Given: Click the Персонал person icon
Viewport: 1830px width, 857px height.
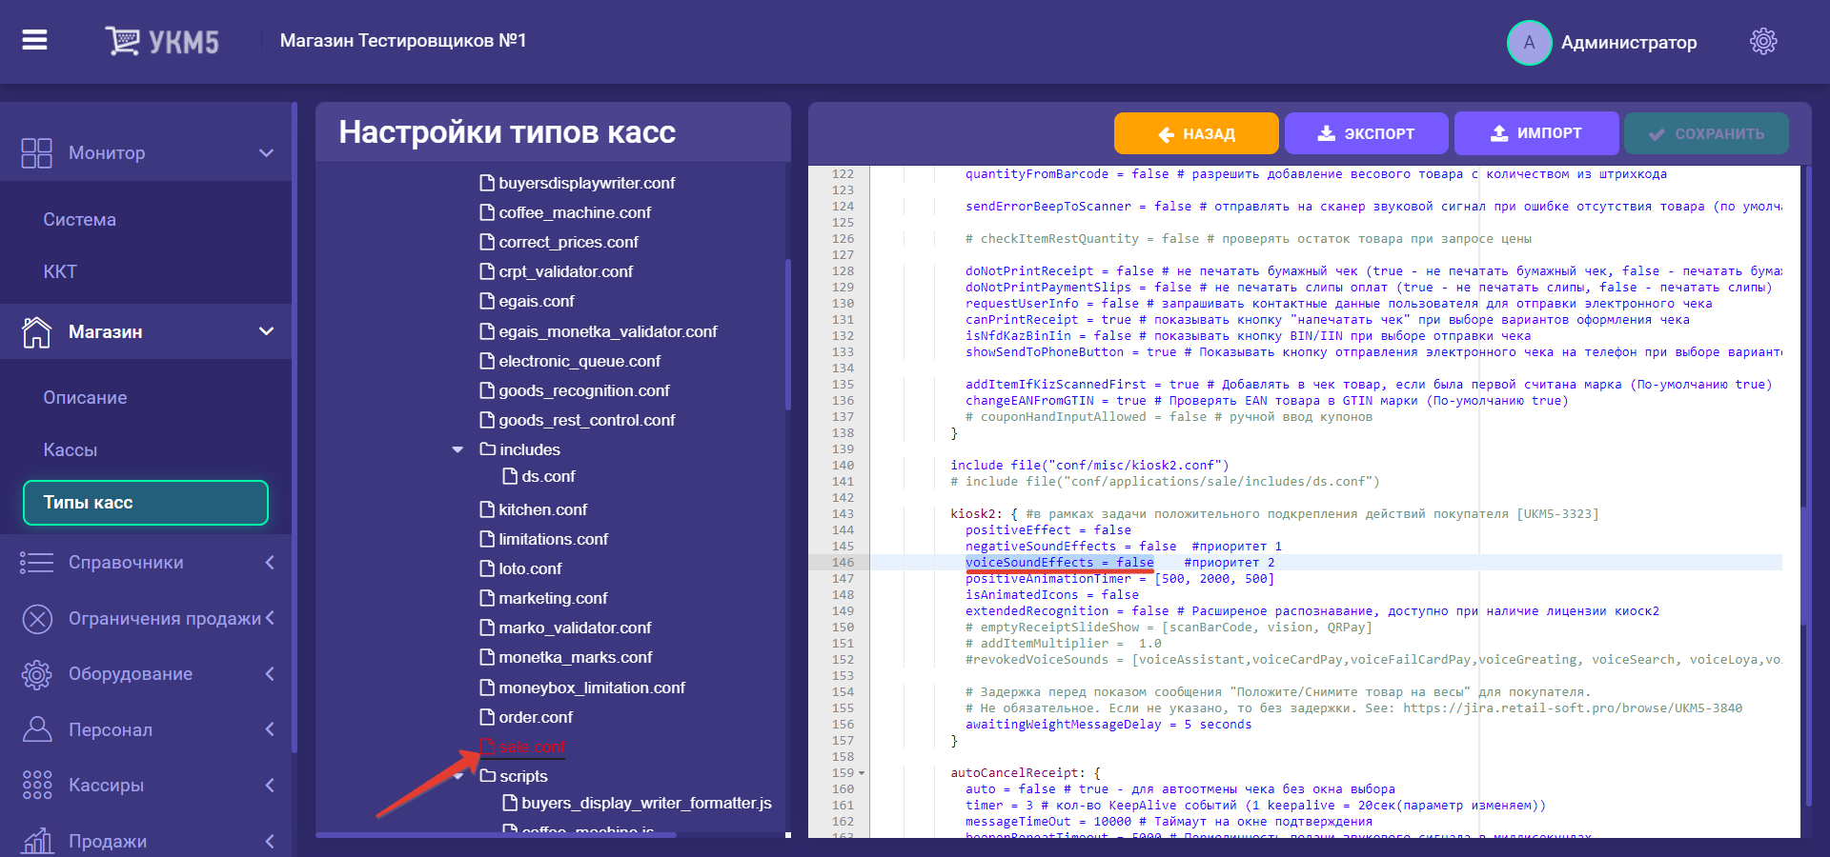Looking at the screenshot, I should pyautogui.click(x=36, y=729).
